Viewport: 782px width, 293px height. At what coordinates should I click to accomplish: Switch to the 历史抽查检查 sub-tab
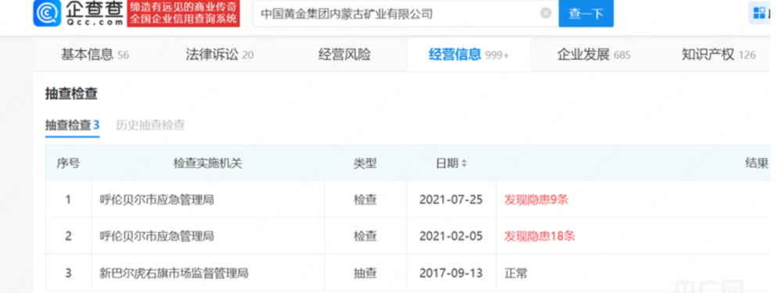[150, 125]
